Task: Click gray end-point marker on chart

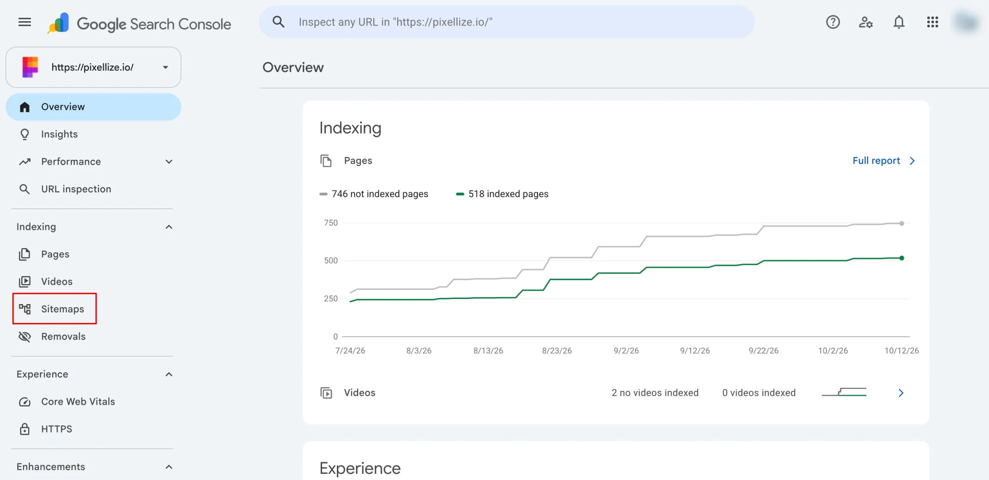Action: [x=902, y=223]
